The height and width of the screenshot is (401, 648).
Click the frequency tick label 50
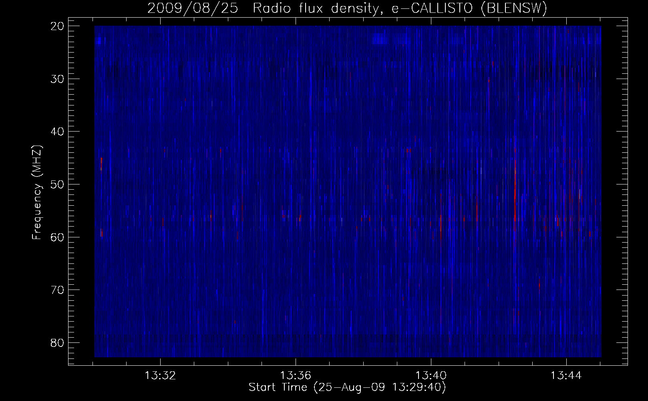click(57, 184)
